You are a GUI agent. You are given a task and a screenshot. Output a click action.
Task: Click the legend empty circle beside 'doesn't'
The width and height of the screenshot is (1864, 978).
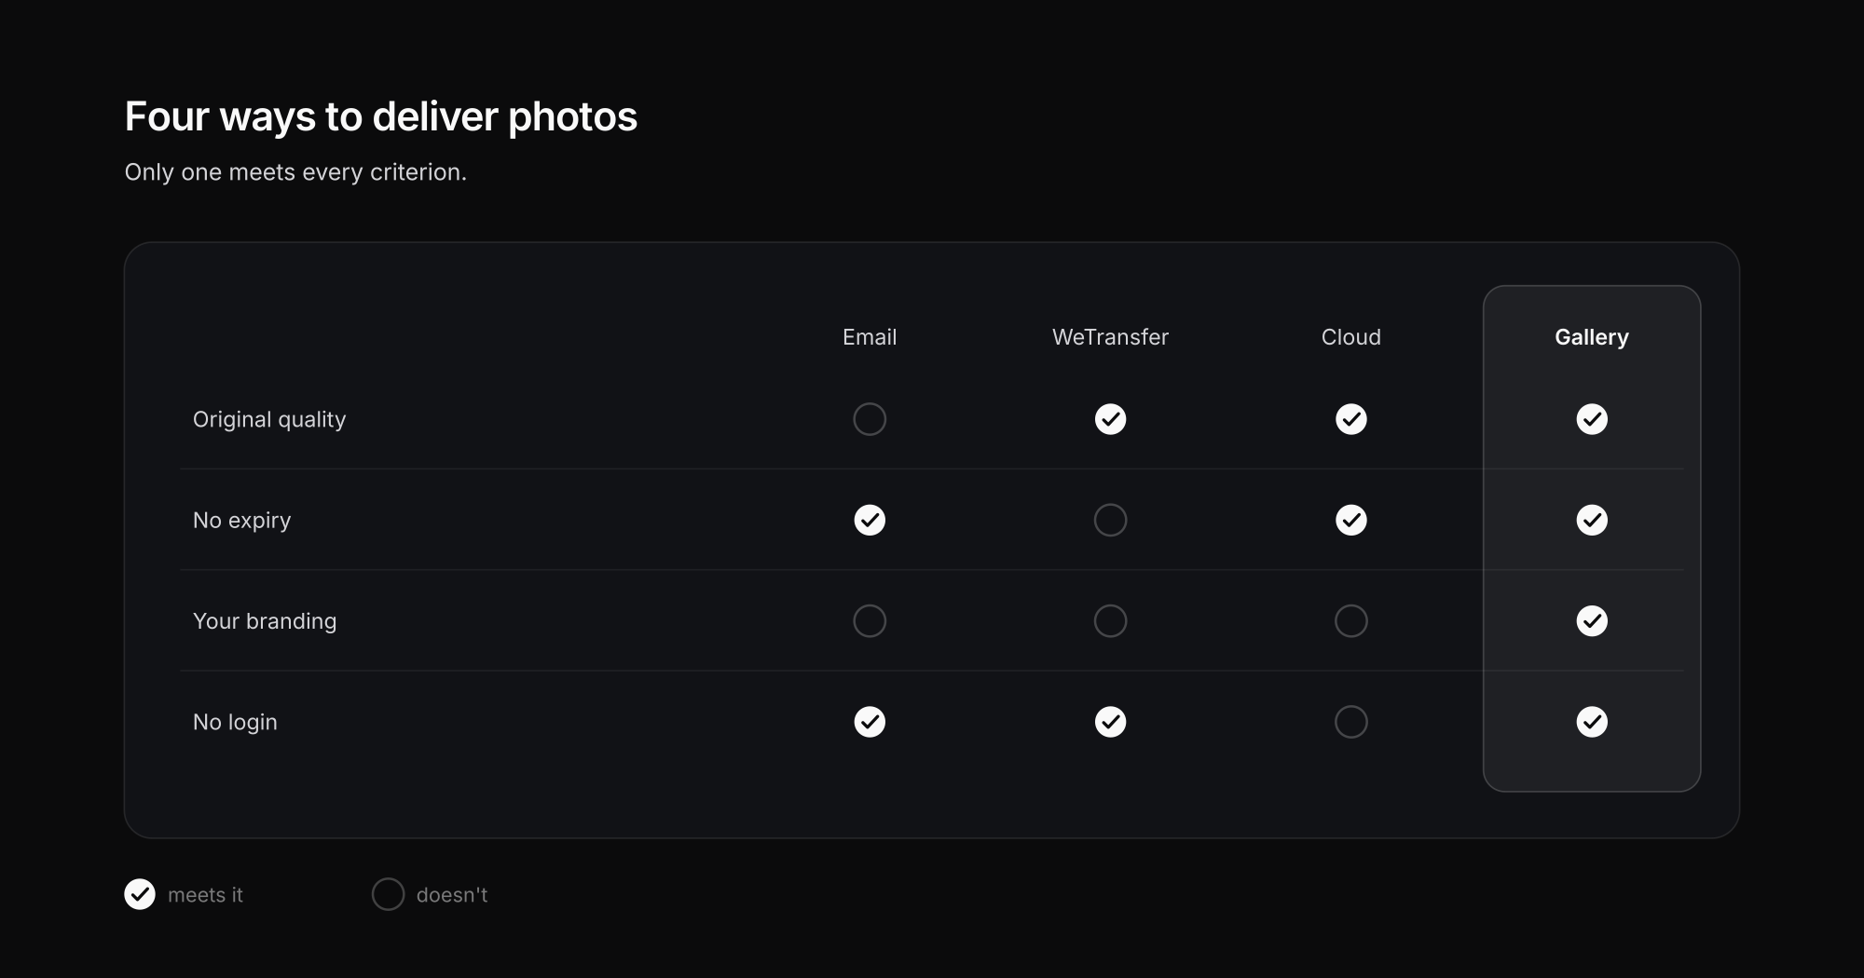(x=388, y=894)
